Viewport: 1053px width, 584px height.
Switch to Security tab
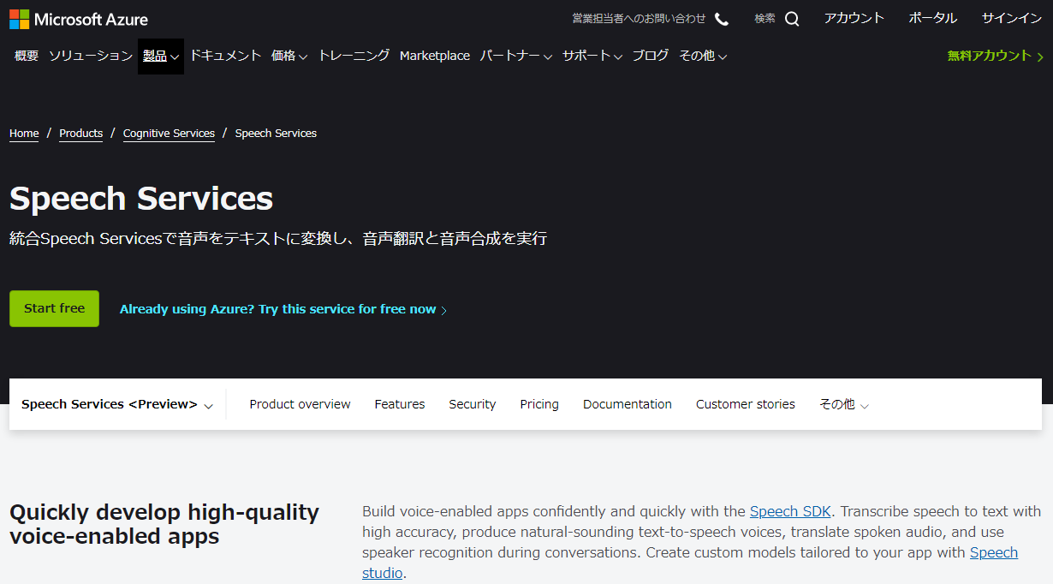[473, 404]
